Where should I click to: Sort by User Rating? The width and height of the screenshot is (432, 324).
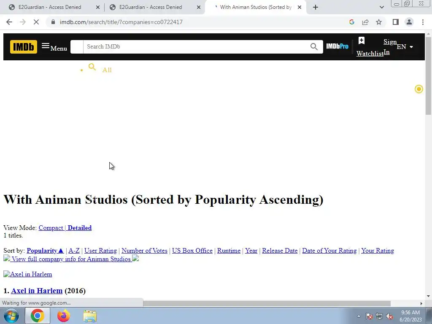click(x=100, y=251)
